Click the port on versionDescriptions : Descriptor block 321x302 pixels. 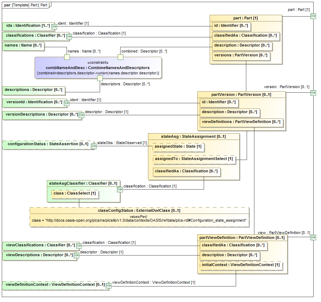[81, 115]
